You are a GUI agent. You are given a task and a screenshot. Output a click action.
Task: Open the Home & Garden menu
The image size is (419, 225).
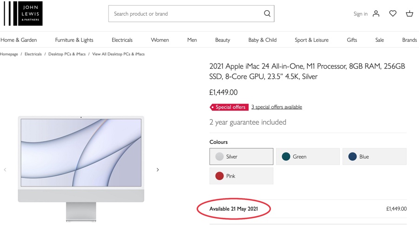(x=19, y=40)
